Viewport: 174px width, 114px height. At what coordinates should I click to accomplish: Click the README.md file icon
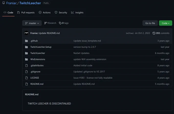[26, 84]
